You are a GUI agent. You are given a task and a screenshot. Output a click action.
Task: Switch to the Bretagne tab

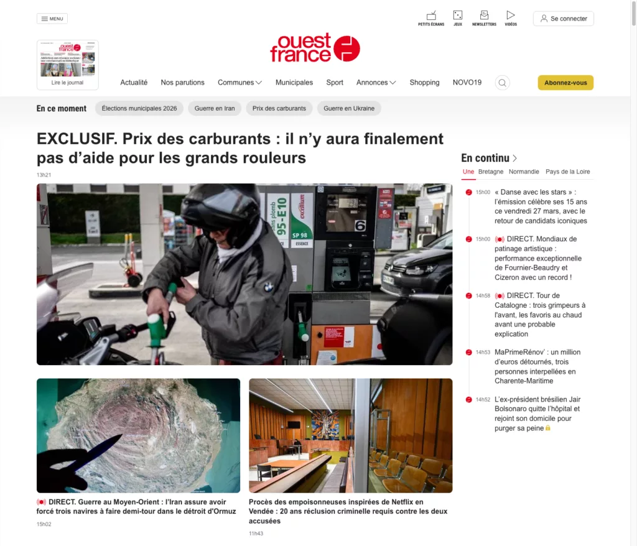tap(491, 172)
